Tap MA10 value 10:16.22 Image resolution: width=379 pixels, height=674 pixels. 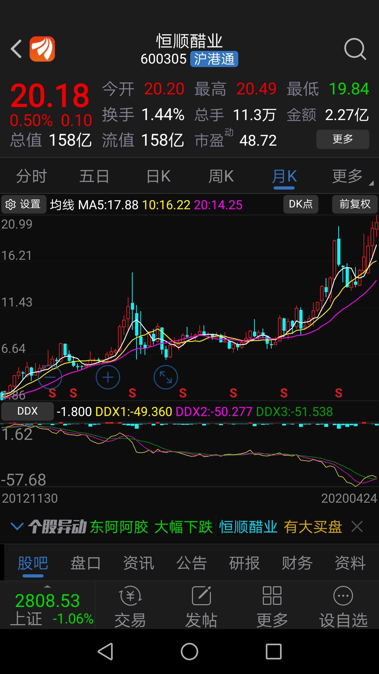pyautogui.click(x=166, y=205)
